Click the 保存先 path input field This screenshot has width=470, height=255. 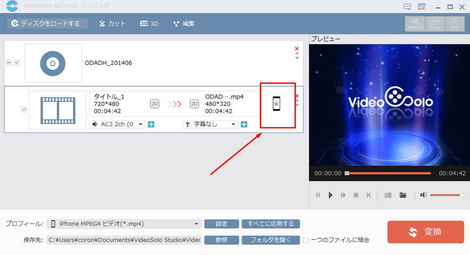124,240
